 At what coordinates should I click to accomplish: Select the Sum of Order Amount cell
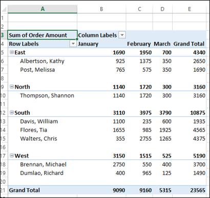coord(43,35)
